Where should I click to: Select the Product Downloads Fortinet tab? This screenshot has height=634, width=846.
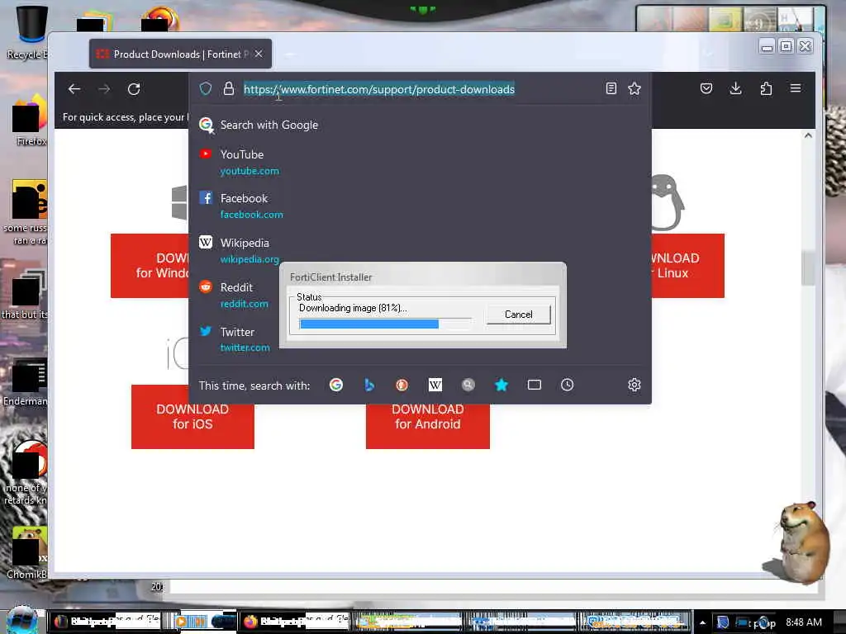180,54
